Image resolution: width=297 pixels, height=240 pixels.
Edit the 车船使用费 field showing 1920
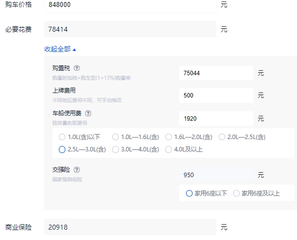click(x=216, y=119)
